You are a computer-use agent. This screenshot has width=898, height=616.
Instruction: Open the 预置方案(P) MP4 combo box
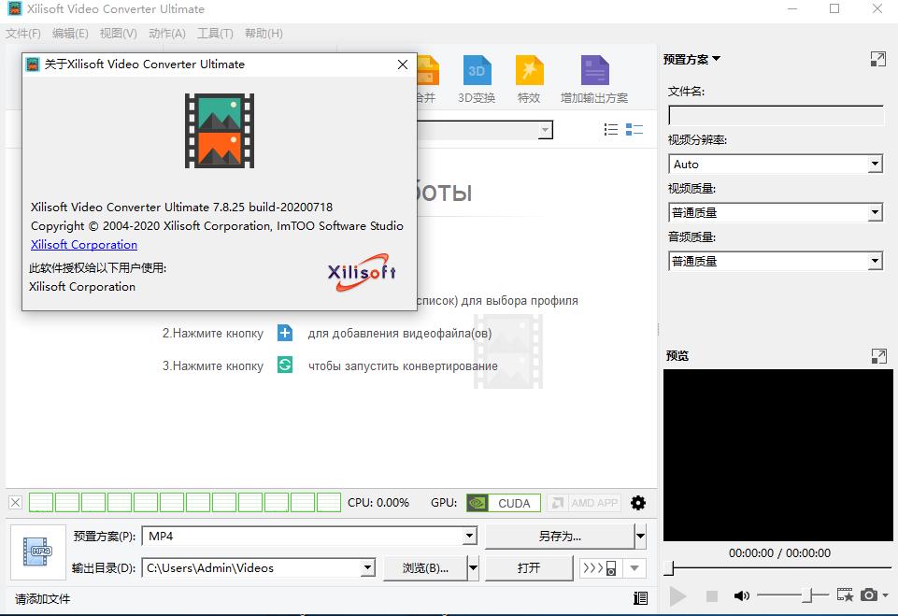pyautogui.click(x=309, y=537)
